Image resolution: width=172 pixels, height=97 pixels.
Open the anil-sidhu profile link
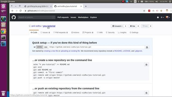pos(36,26)
